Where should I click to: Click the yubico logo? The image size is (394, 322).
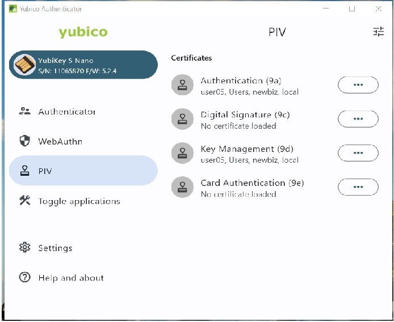coord(83,32)
